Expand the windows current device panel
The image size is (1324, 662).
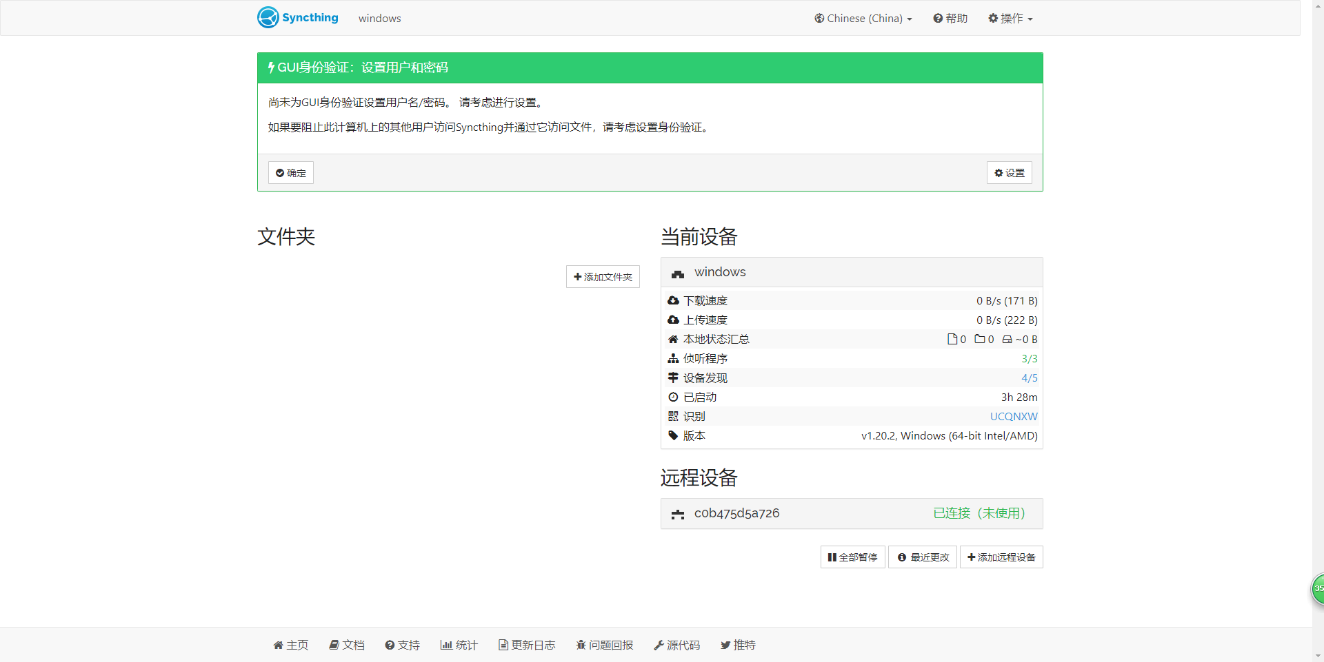(852, 272)
